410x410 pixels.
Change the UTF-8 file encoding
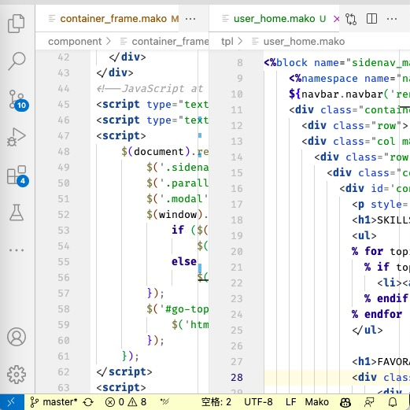coord(258,402)
